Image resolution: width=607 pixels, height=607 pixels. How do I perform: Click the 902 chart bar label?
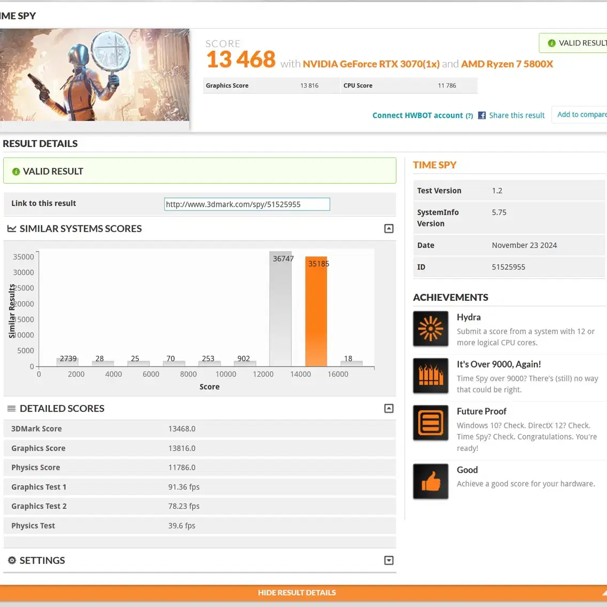coord(244,359)
